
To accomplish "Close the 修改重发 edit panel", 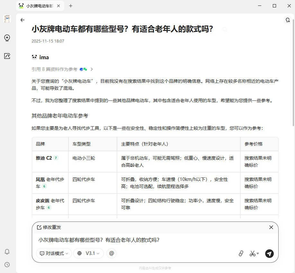I will 271,227.
